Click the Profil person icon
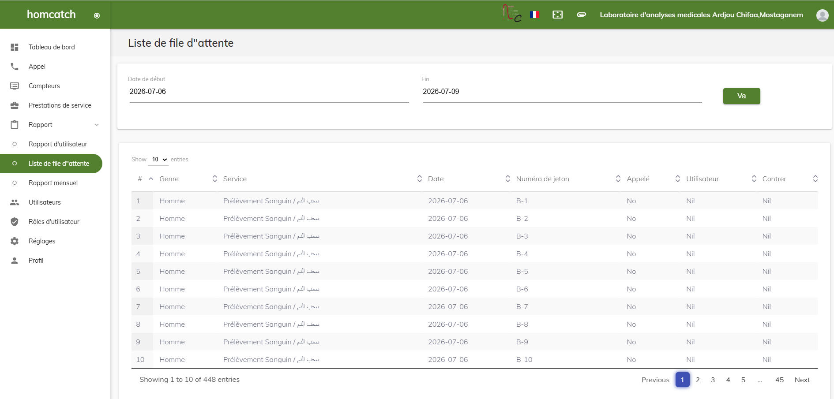The height and width of the screenshot is (399, 834). pos(15,261)
